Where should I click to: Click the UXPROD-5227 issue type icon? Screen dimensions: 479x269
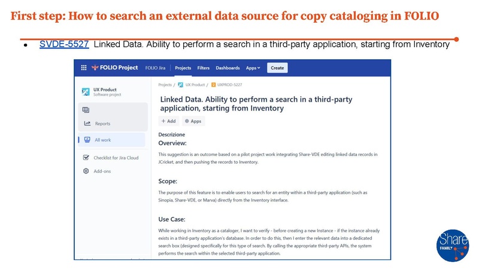[x=213, y=85]
